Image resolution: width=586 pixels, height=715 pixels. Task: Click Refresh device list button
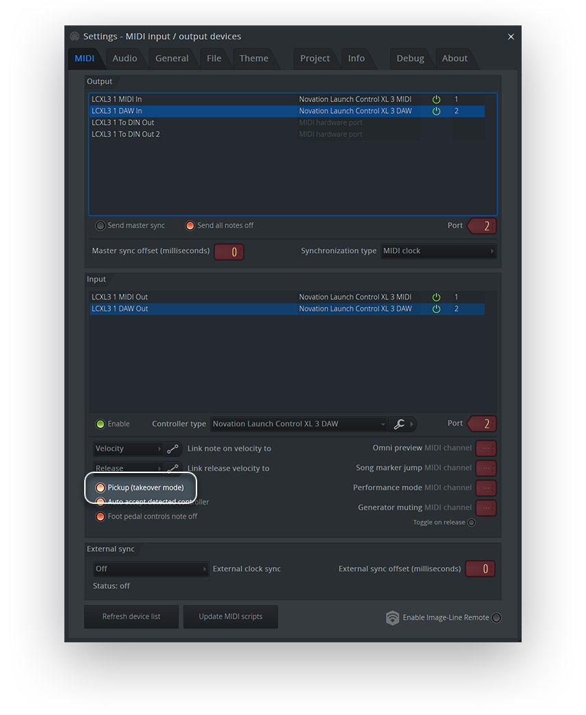[x=131, y=617]
